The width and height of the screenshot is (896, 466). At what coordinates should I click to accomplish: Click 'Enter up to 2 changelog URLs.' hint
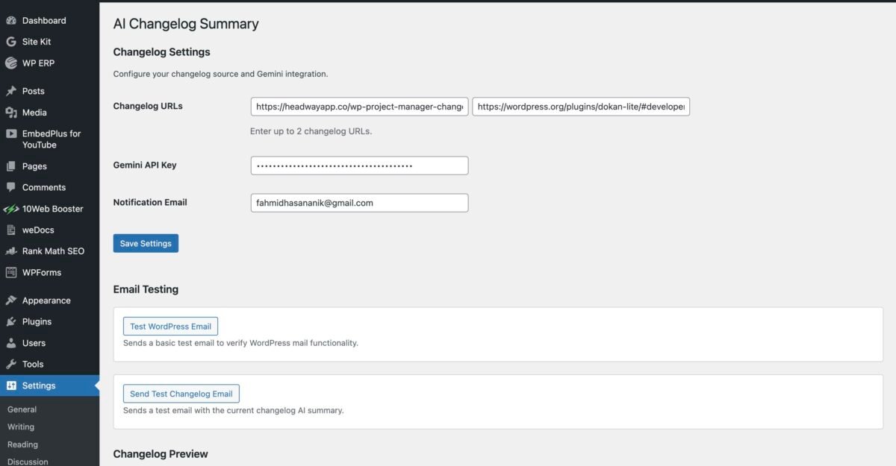click(311, 131)
